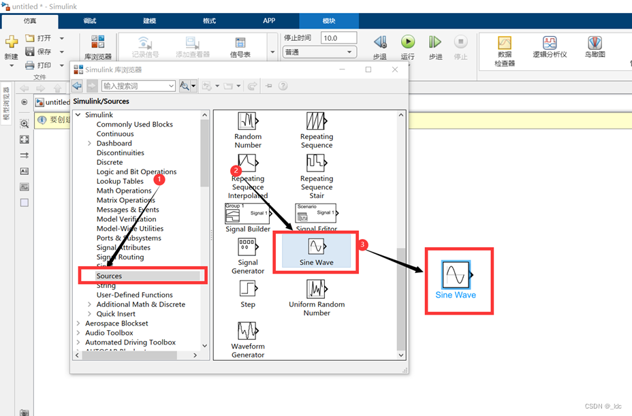Viewport: 632px width, 416px height.
Task: Select the Step block
Action: tap(248, 294)
